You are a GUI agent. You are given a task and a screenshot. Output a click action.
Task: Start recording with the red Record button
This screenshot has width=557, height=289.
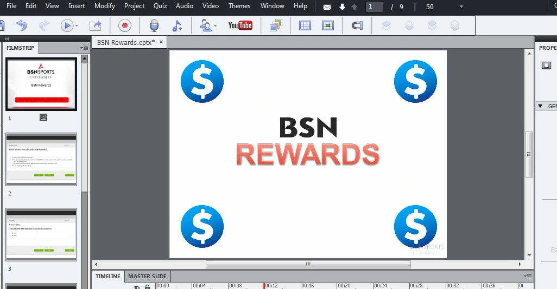125,25
